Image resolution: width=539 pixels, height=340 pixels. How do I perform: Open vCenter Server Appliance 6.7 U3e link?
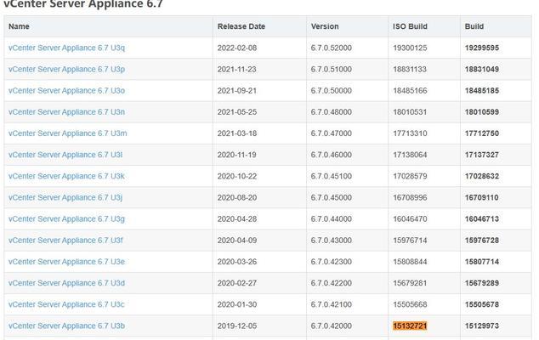click(x=66, y=262)
